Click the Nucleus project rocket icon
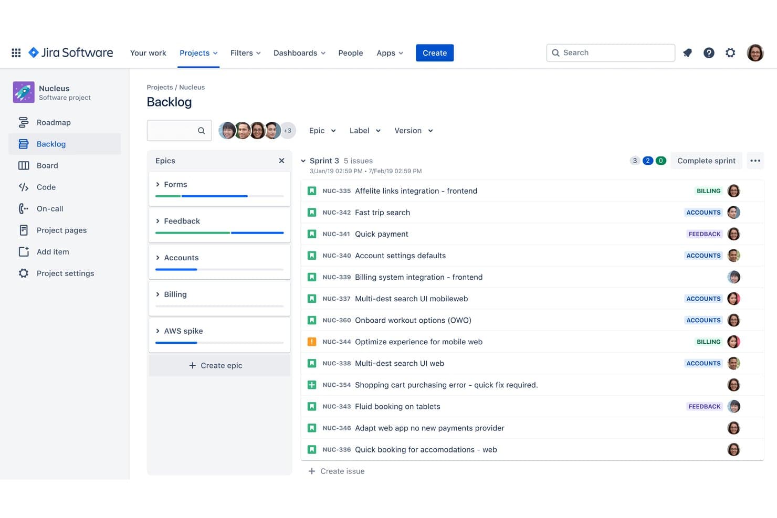This screenshot has height=518, width=777. coord(24,92)
